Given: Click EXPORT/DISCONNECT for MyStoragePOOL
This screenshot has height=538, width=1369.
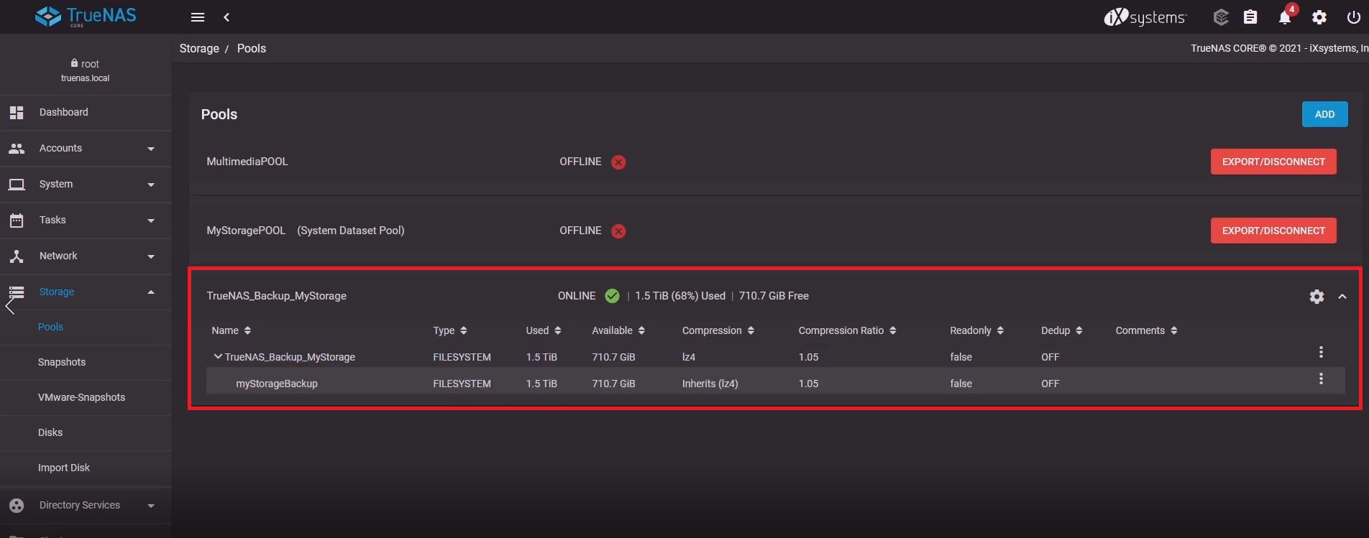Looking at the screenshot, I should click(1273, 231).
